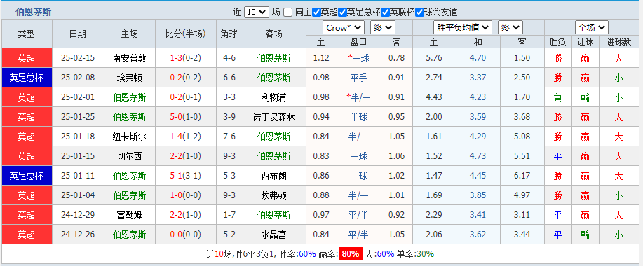Uncheck the 英超 league filter checkbox
Screen dimensions: 643x266
[316, 13]
